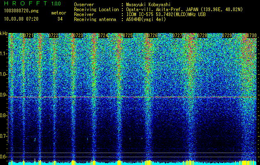Click the orange carrier line near 0.9 kHz
Image resolution: width=260 pixels, height=165 pixels.
[x=132, y=97]
